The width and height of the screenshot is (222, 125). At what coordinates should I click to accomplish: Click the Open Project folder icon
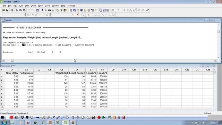[x=3, y=10]
